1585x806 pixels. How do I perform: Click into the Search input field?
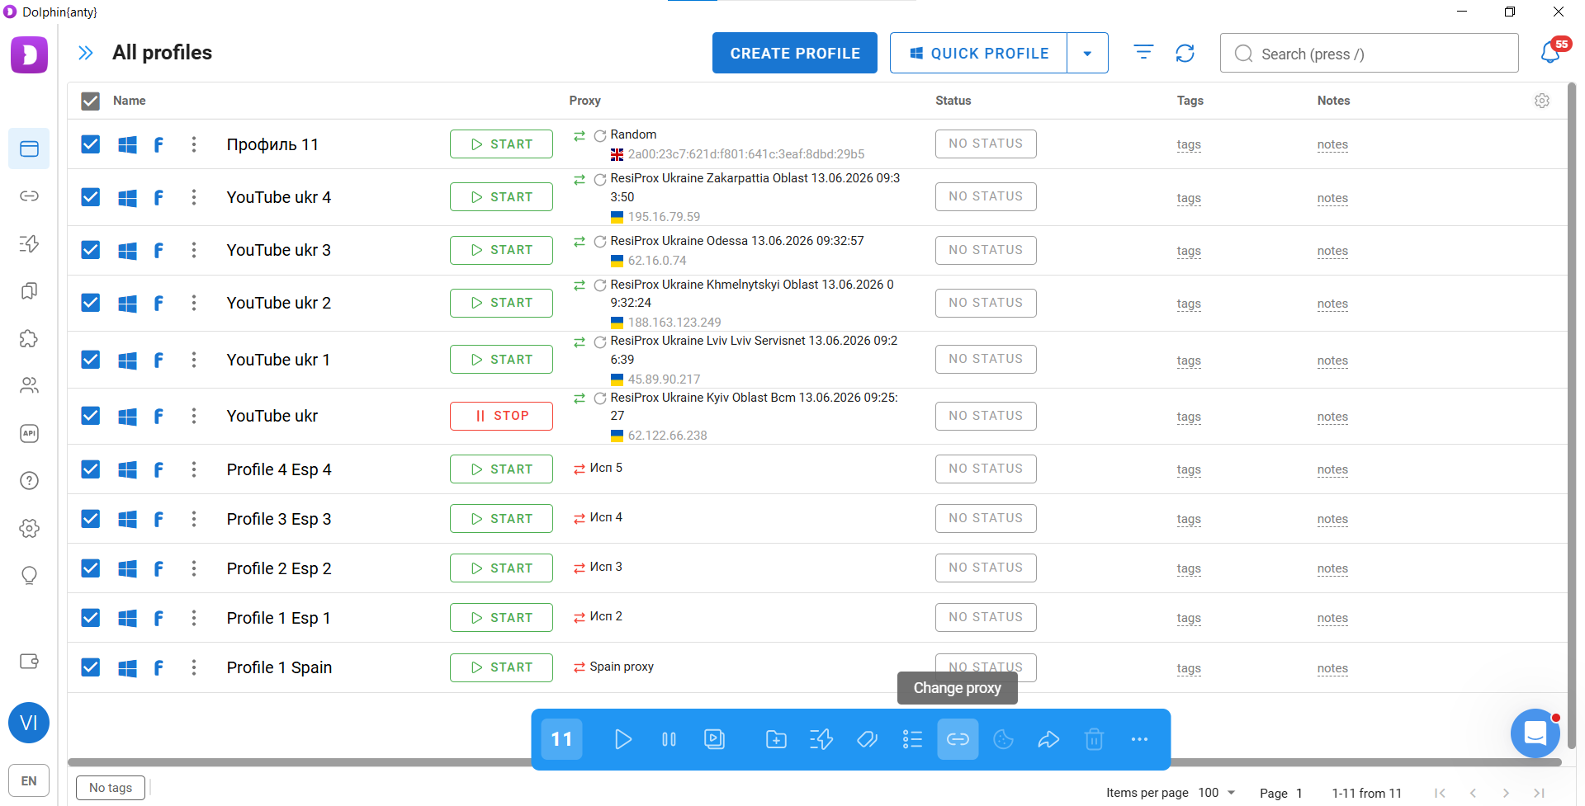pos(1369,53)
